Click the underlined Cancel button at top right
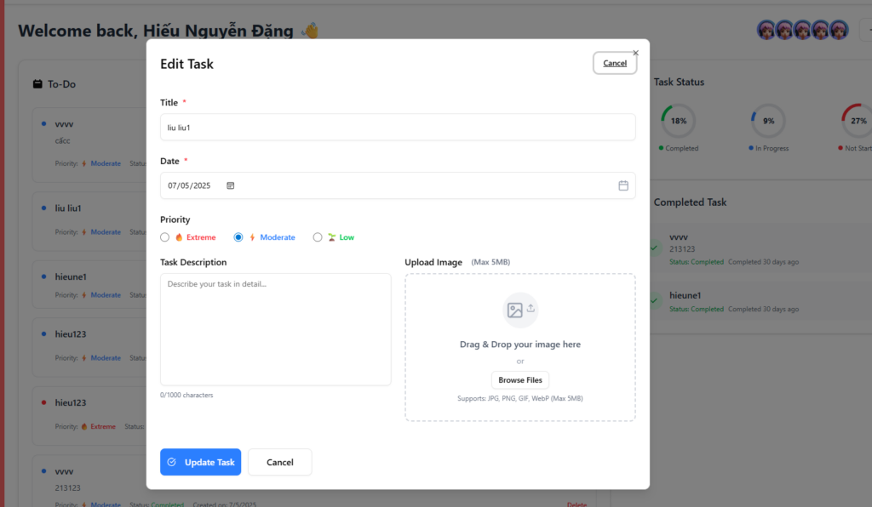The height and width of the screenshot is (507, 872). (x=614, y=63)
